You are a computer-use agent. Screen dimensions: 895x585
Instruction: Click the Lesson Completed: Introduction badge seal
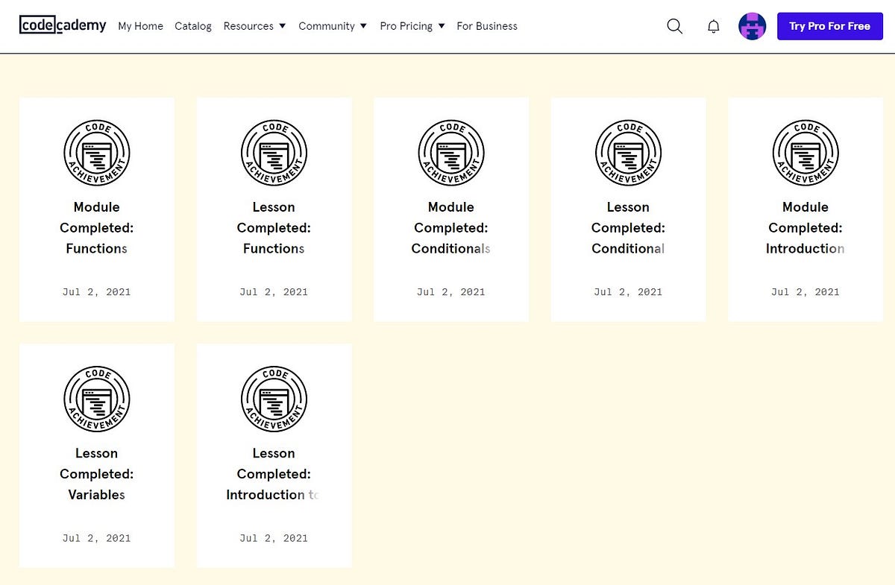pyautogui.click(x=274, y=399)
